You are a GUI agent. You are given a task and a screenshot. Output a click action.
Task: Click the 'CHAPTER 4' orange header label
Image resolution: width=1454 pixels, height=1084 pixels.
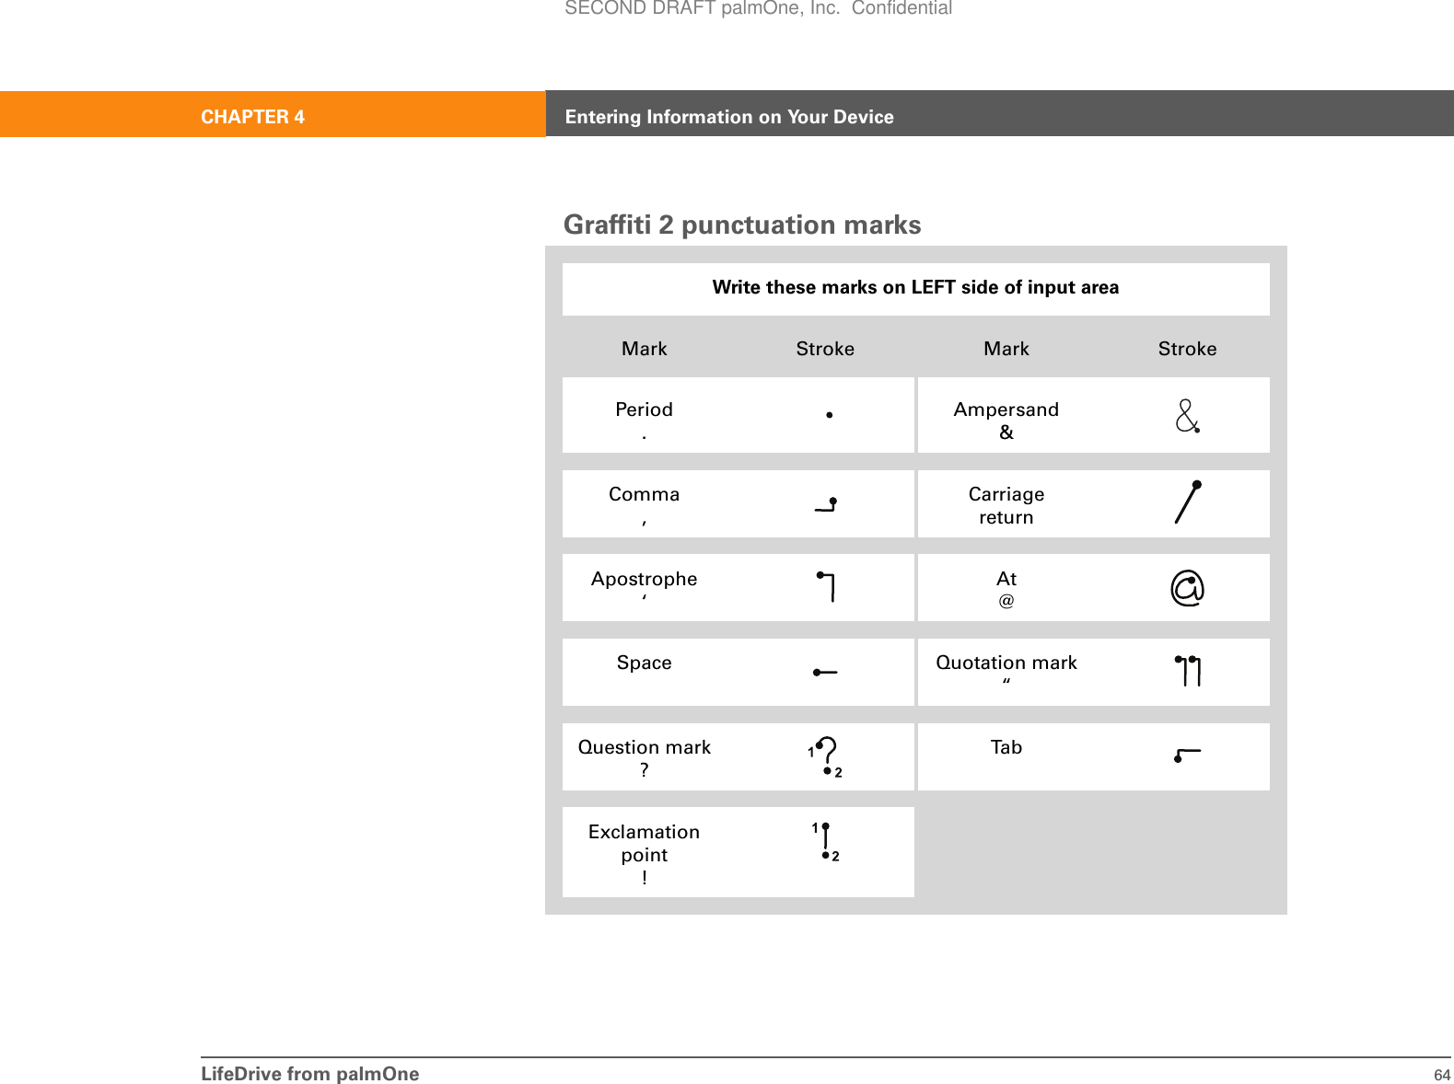point(252,117)
